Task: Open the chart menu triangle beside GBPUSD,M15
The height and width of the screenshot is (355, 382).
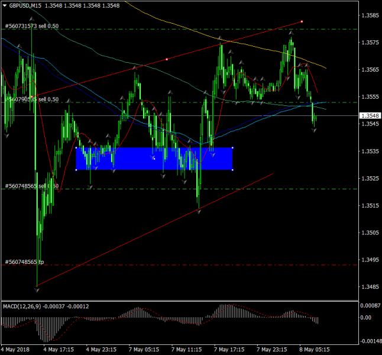Action: (5, 5)
